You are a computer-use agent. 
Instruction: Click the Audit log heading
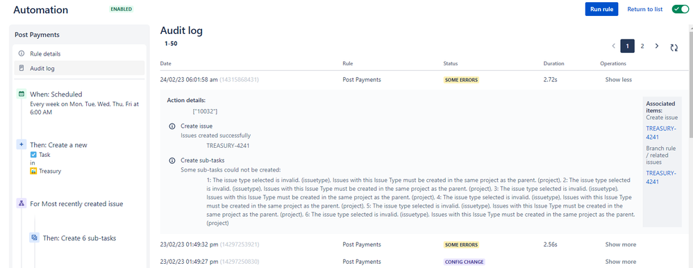click(x=181, y=31)
